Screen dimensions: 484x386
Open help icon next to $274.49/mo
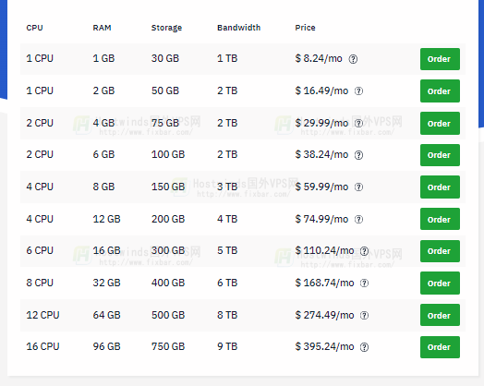pos(364,315)
